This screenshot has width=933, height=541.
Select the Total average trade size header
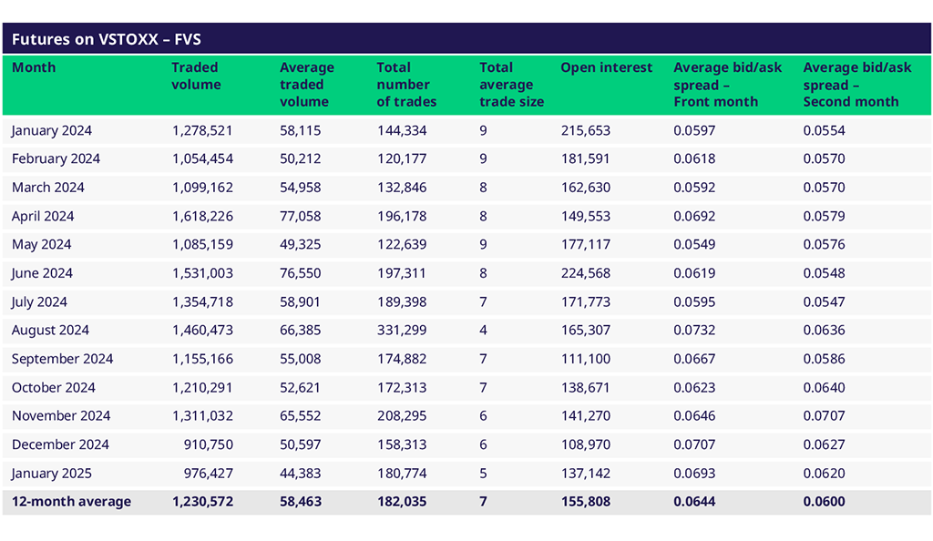point(511,85)
